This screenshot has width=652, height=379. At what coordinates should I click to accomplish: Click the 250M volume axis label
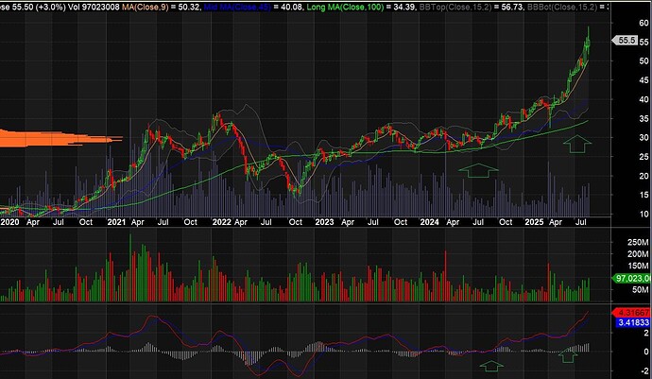point(638,243)
